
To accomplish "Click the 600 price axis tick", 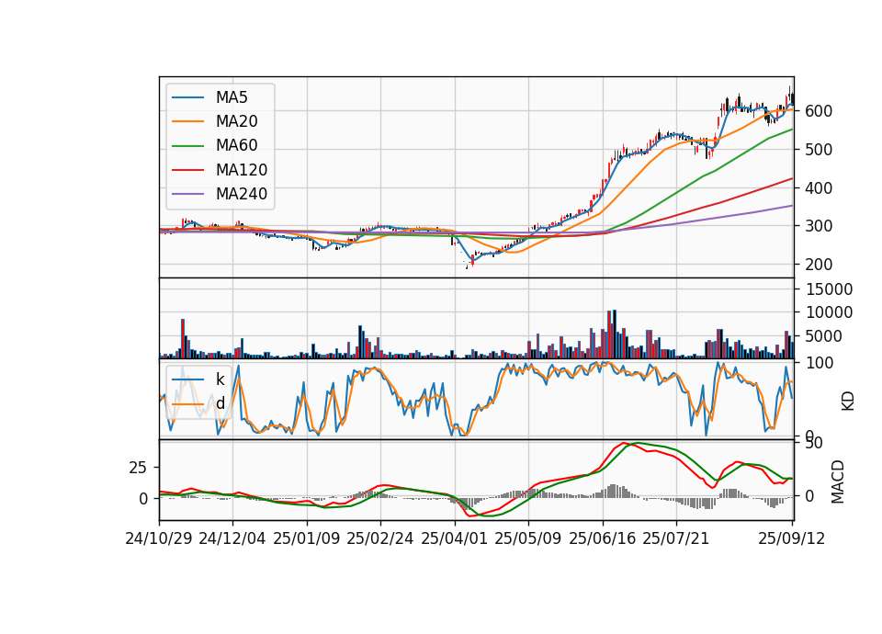I will (819, 111).
